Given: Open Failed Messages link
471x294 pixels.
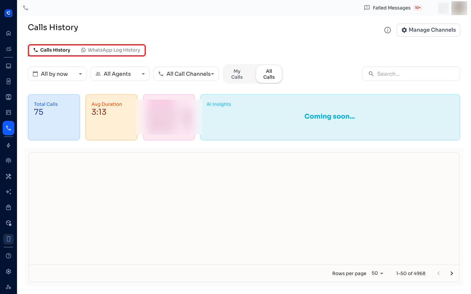Looking at the screenshot, I should coord(392,8).
